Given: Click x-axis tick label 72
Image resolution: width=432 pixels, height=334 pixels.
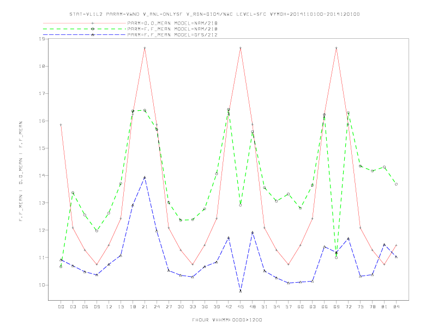Looking at the screenshot, I should click(x=348, y=307).
